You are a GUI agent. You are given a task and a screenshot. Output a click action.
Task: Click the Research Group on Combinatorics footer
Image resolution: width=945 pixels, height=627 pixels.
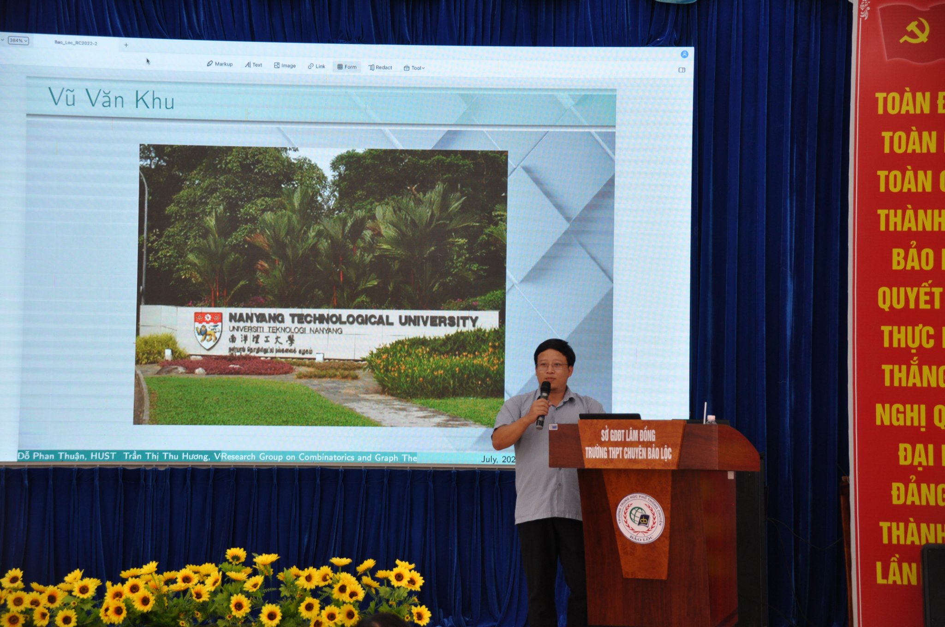319,457
